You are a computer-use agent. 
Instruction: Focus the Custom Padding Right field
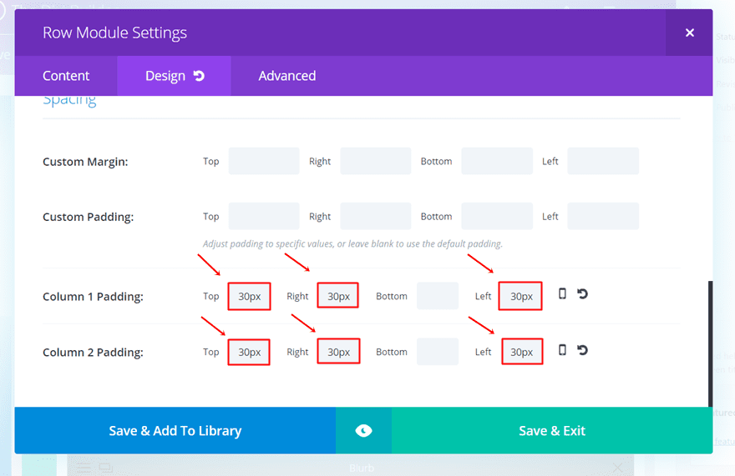coord(376,216)
